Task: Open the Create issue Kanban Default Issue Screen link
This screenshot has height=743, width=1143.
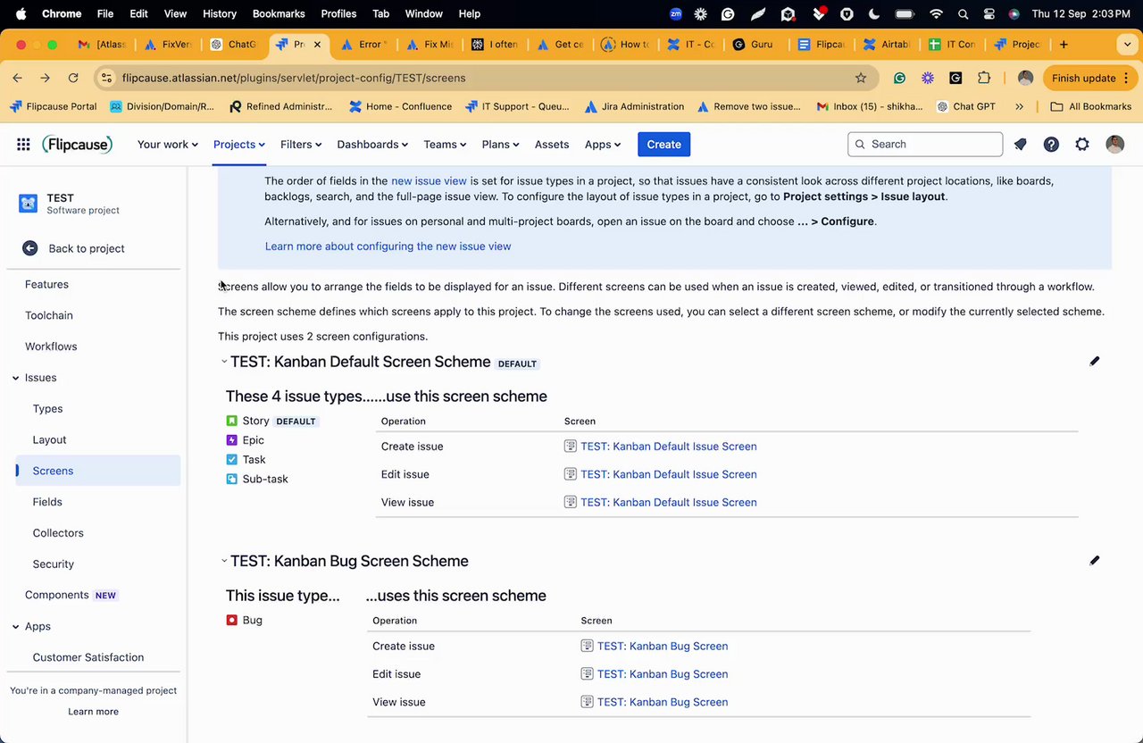Action: pos(668,447)
